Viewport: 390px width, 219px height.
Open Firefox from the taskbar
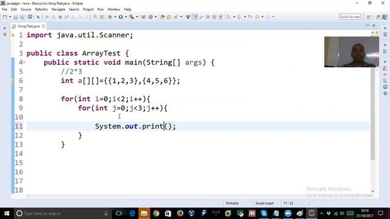180,214
